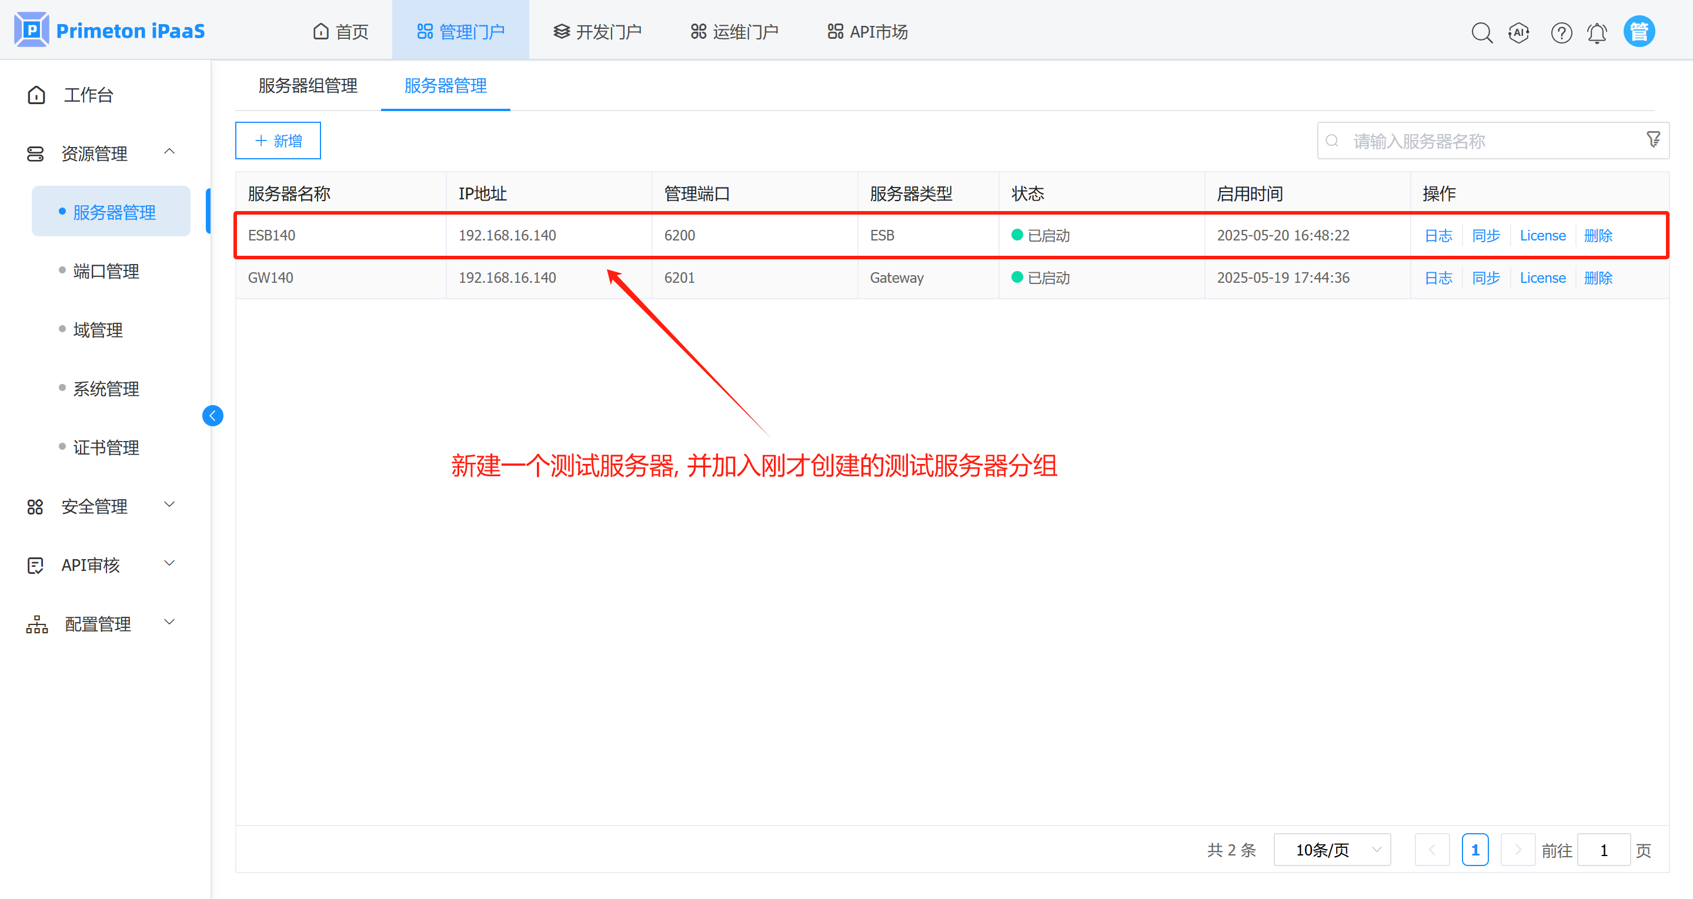Click the user avatar icon

(x=1639, y=32)
